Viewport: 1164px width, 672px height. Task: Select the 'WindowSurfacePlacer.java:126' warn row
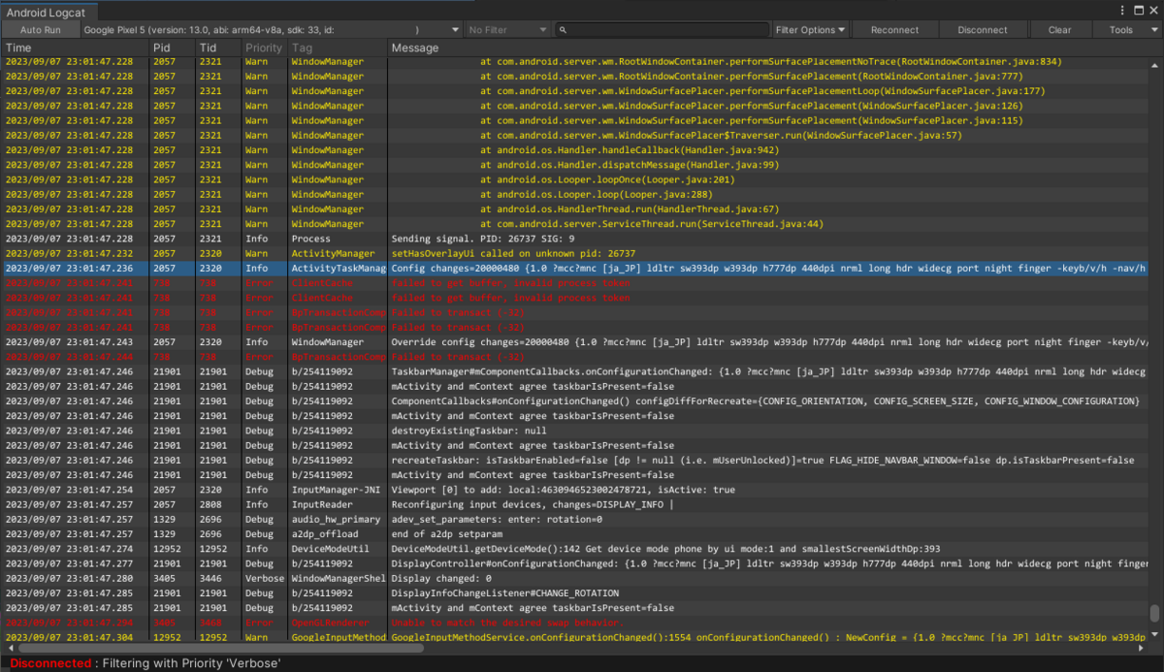[x=575, y=106]
